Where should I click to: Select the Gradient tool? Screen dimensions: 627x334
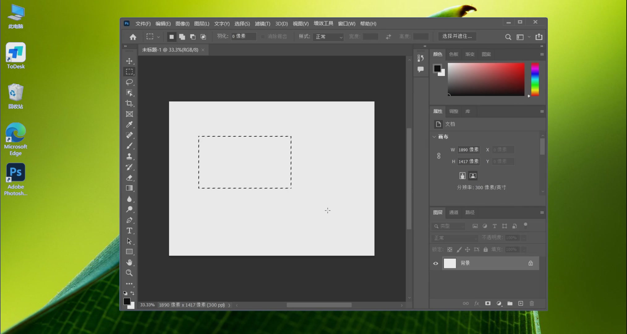[x=129, y=188]
